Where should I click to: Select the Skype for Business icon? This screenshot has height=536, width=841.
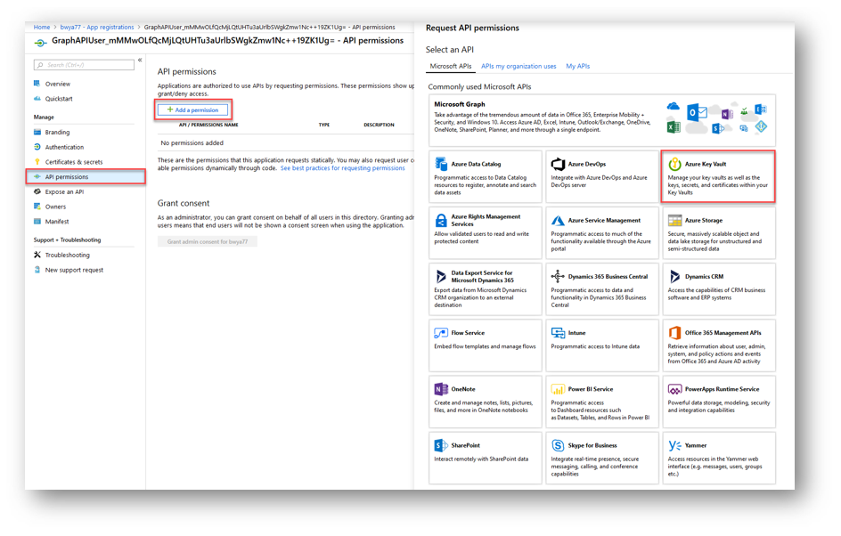(x=558, y=445)
